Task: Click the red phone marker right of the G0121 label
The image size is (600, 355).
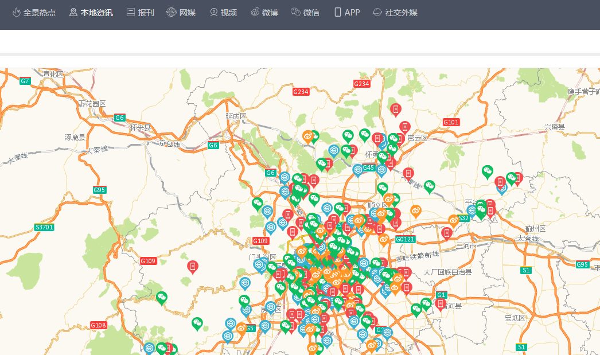Action: [x=447, y=232]
